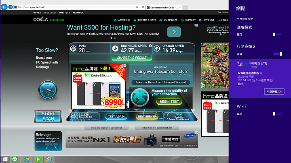Open PINGTEST top navigation link
291x163 pixels.
click(65, 13)
